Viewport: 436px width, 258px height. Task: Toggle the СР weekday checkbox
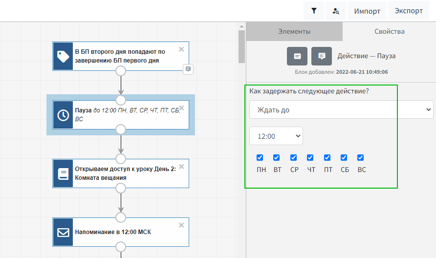pos(294,158)
